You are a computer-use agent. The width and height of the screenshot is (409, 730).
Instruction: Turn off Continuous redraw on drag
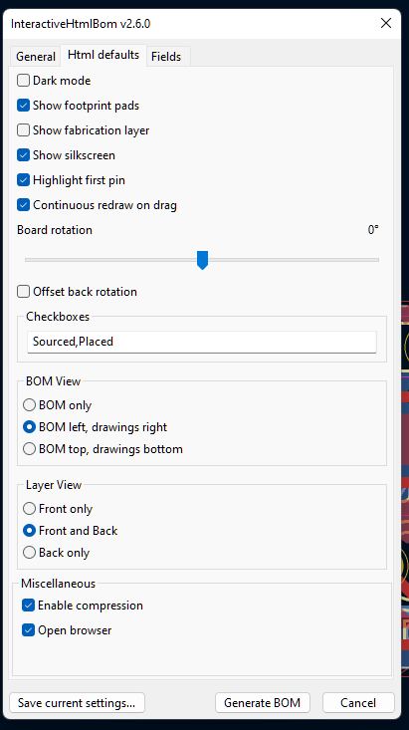pos(23,205)
